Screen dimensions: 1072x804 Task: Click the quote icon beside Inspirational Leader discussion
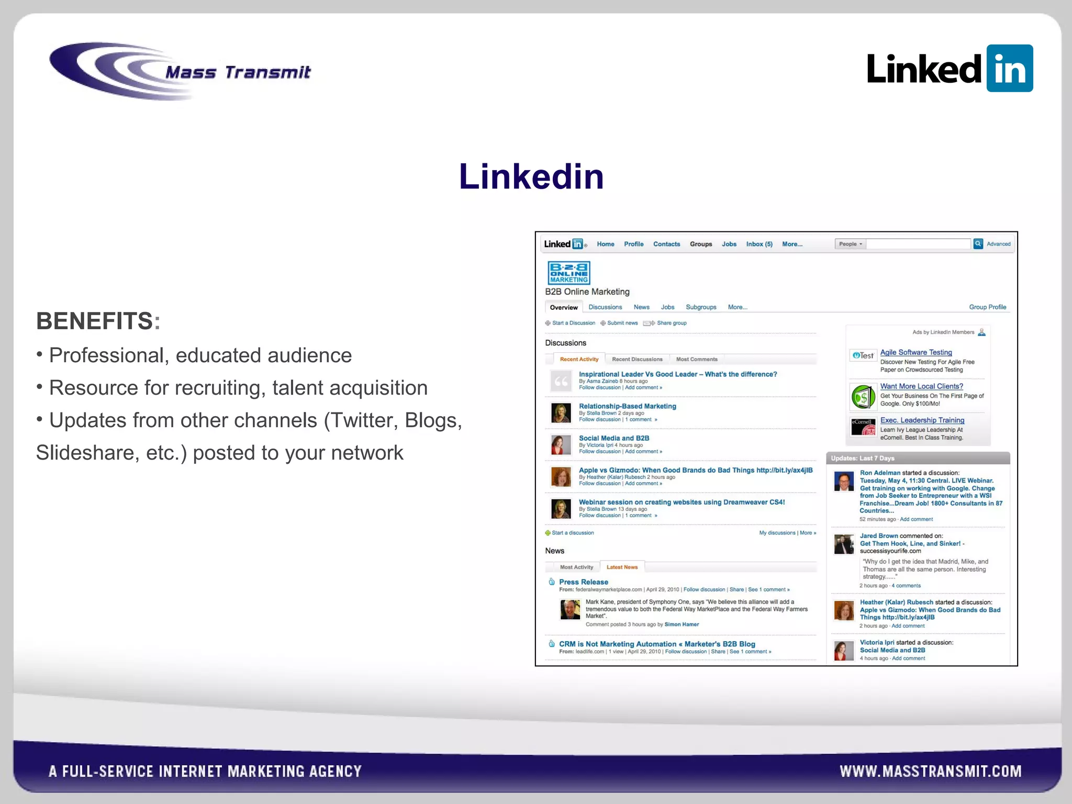pyautogui.click(x=561, y=381)
